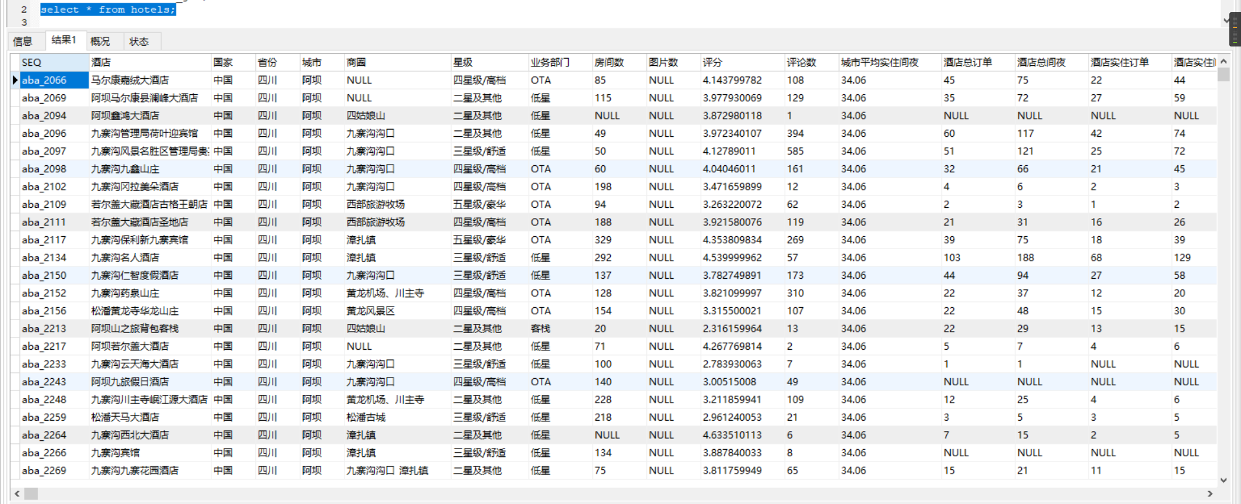
Task: Open the 概况 tab
Action: tap(100, 41)
